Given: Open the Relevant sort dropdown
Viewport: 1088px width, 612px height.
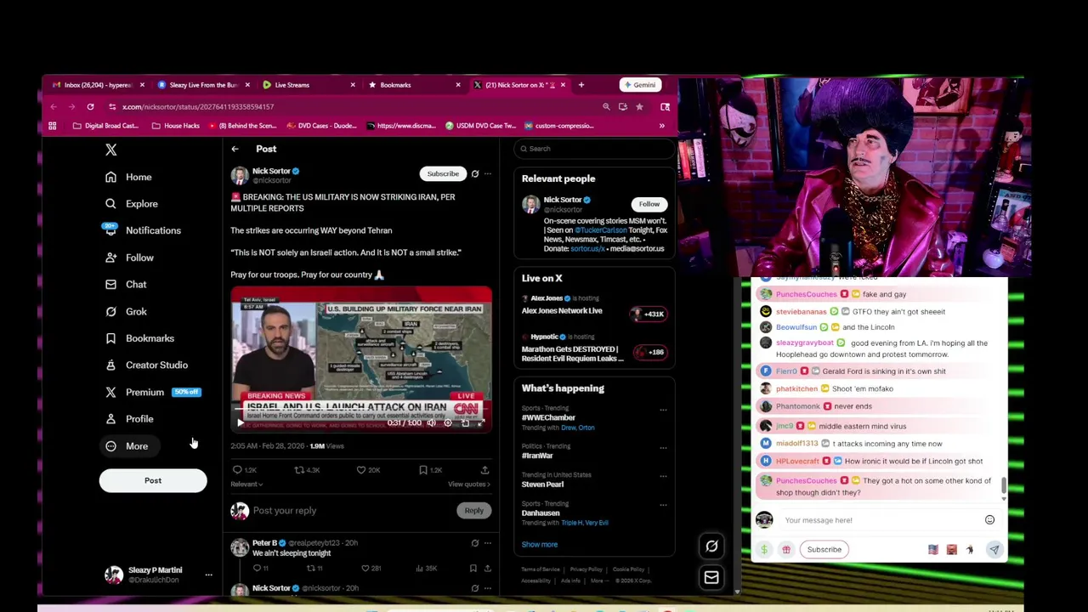Looking at the screenshot, I should click(x=246, y=484).
